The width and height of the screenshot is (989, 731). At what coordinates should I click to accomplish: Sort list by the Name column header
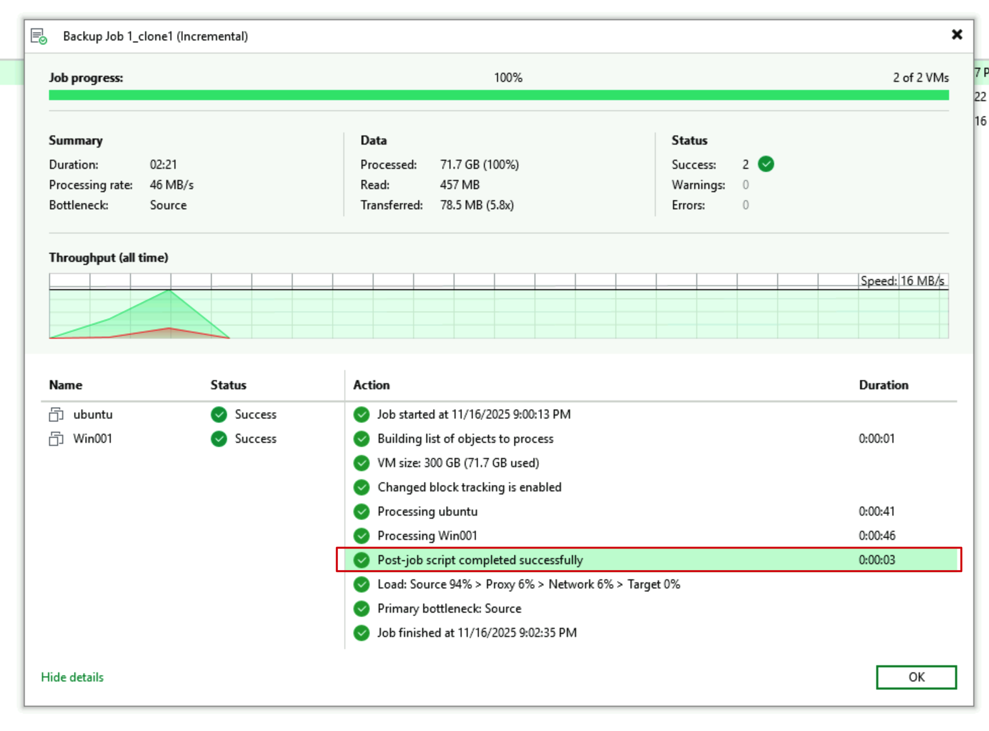click(66, 385)
